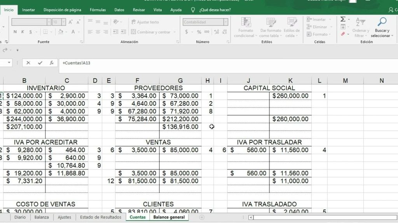The width and height of the screenshot is (398, 223).
Task: Click the fill color paint bucket
Action: tap(61, 32)
